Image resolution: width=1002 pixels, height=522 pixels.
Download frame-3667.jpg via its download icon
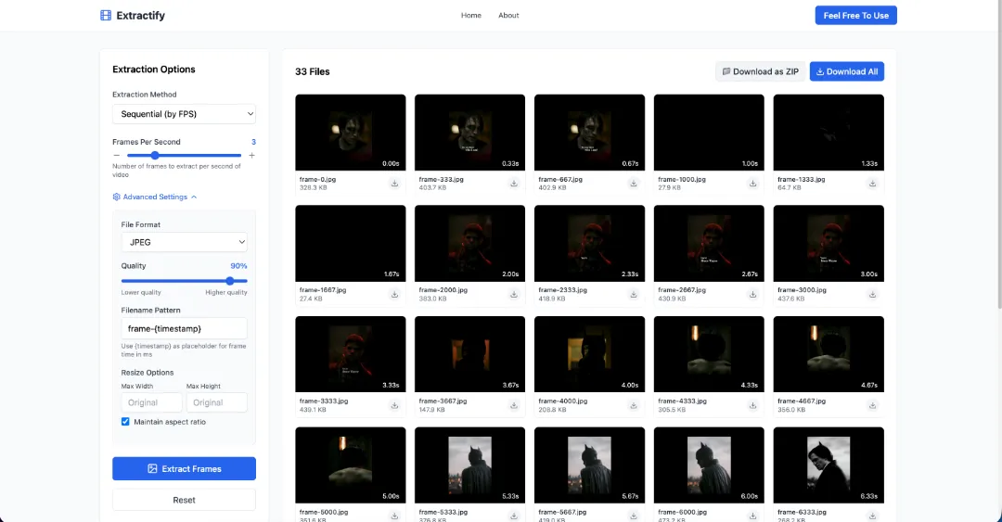click(x=514, y=405)
